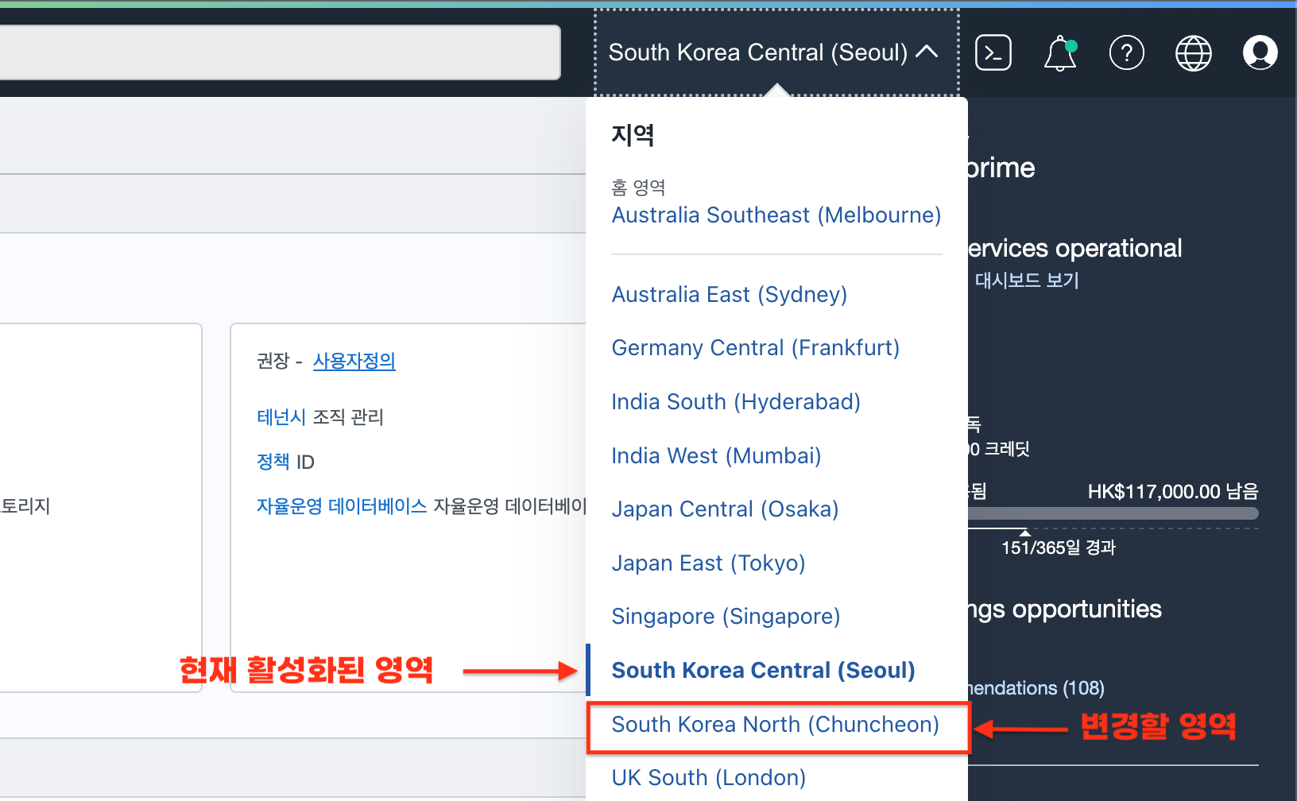Viewport: 1297px width, 801px height.
Task: Open the language globe icon
Action: pos(1194,53)
